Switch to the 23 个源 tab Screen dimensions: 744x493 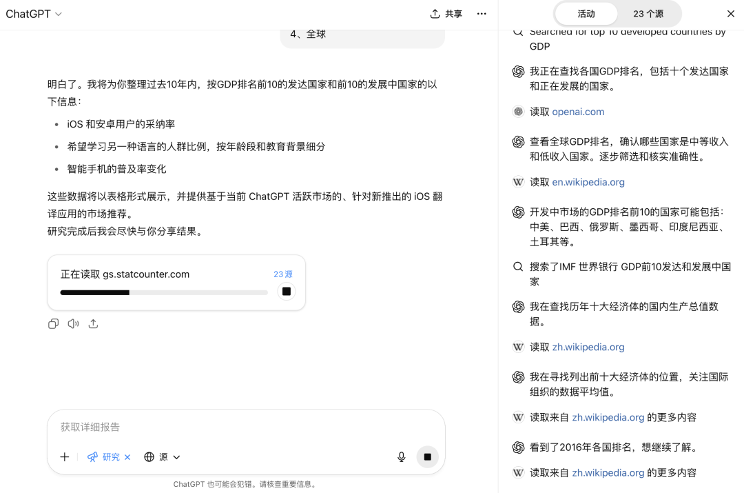tap(648, 13)
